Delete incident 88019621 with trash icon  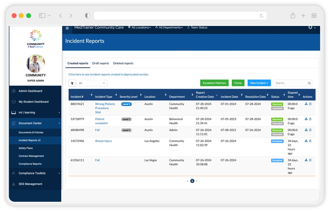click(310, 104)
